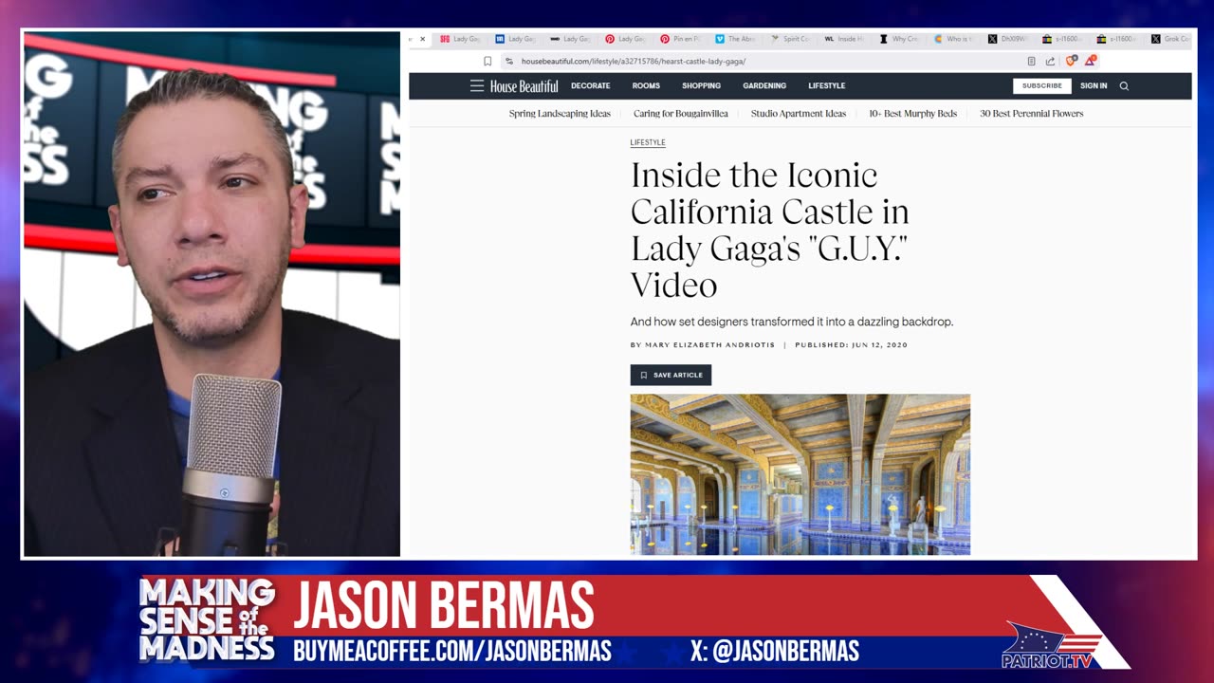Click the subtitle about set designers

[791, 322]
